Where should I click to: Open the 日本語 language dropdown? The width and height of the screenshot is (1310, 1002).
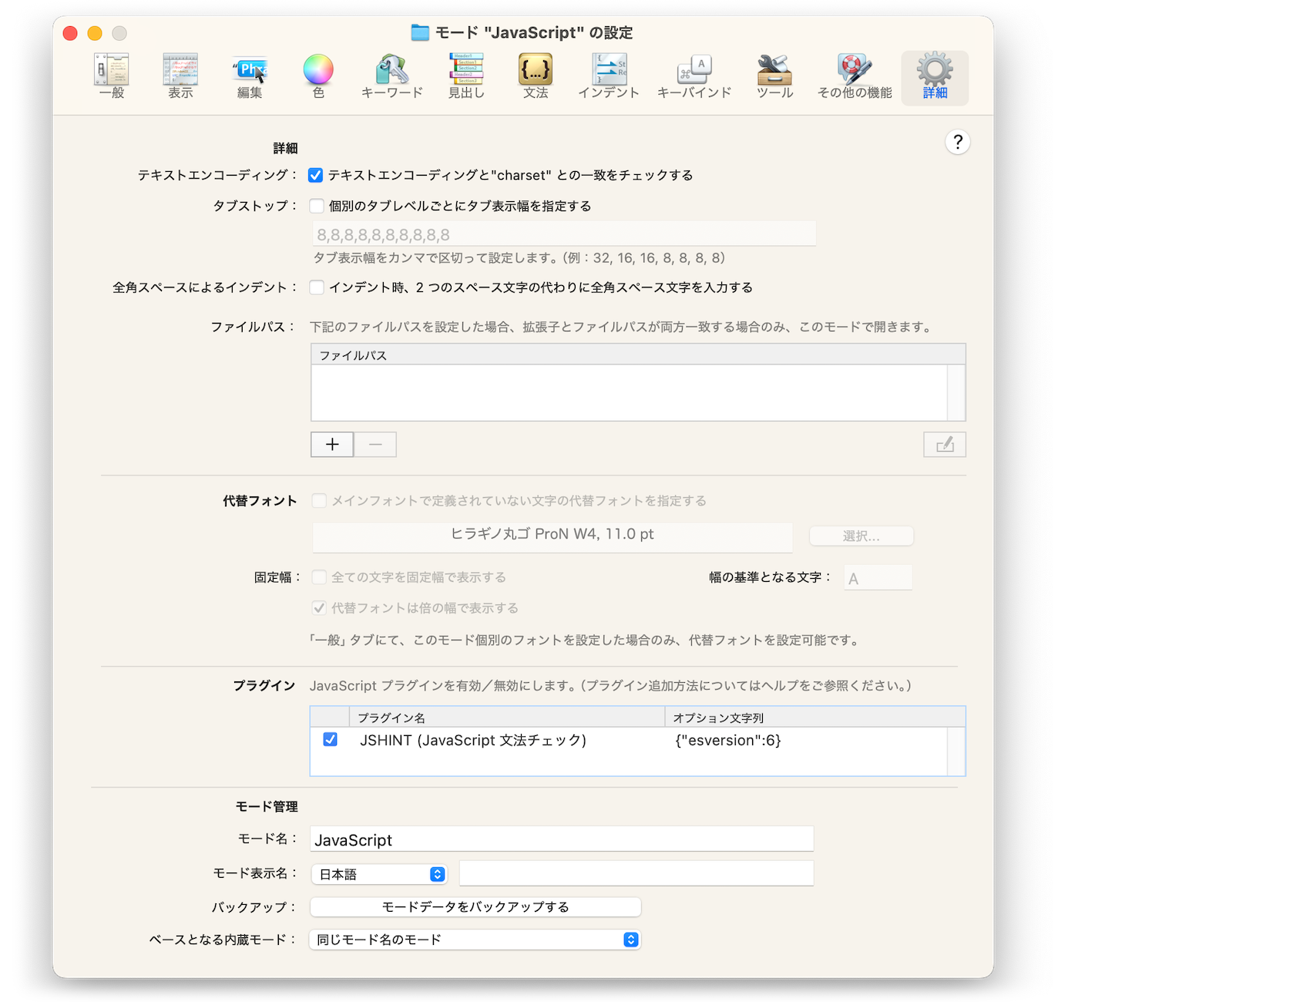379,874
